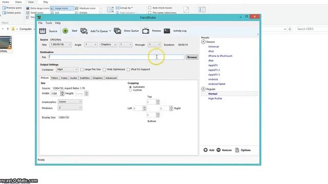
Task: Click Explorer refresh icon near search box
Action: (x=290, y=29)
